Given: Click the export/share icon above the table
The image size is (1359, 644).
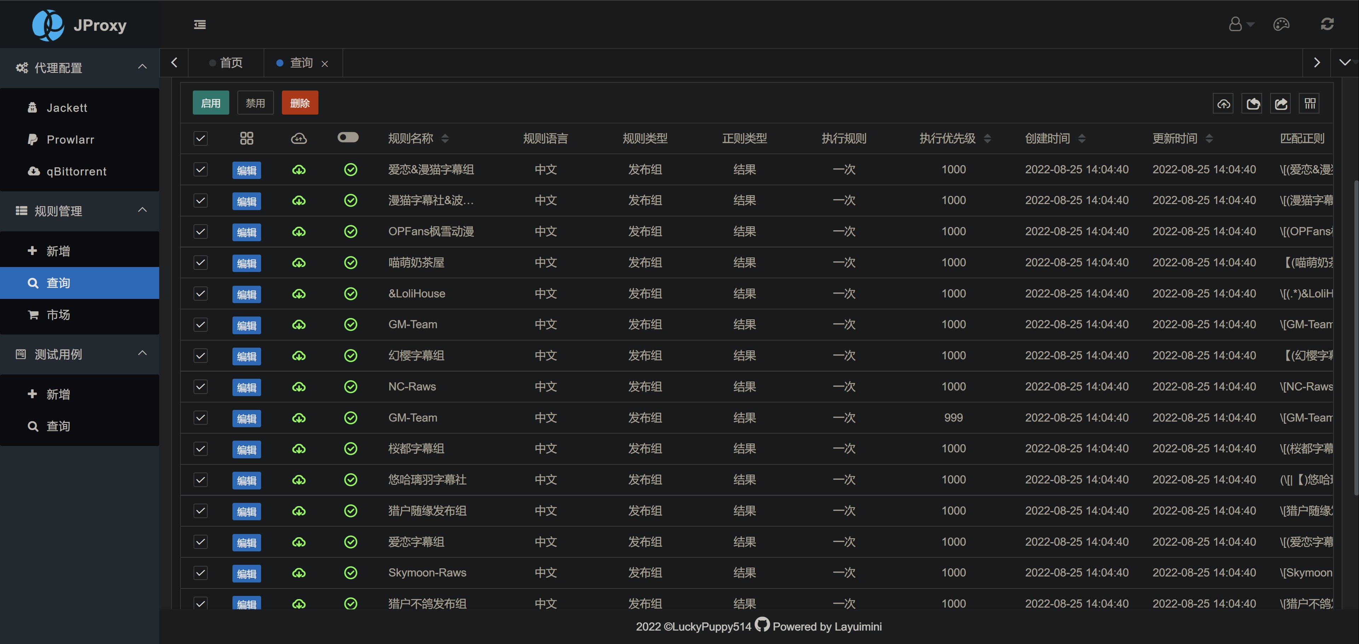Looking at the screenshot, I should [1281, 103].
